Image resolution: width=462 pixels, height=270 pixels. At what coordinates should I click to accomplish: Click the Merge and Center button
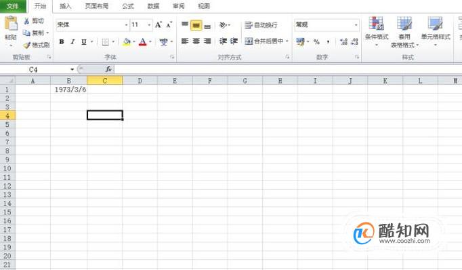click(x=264, y=41)
